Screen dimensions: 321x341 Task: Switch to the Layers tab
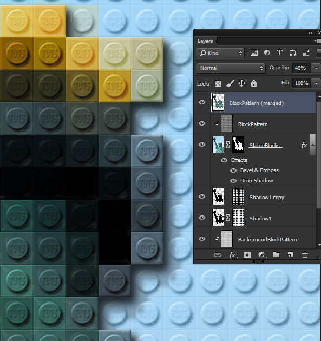(x=205, y=41)
